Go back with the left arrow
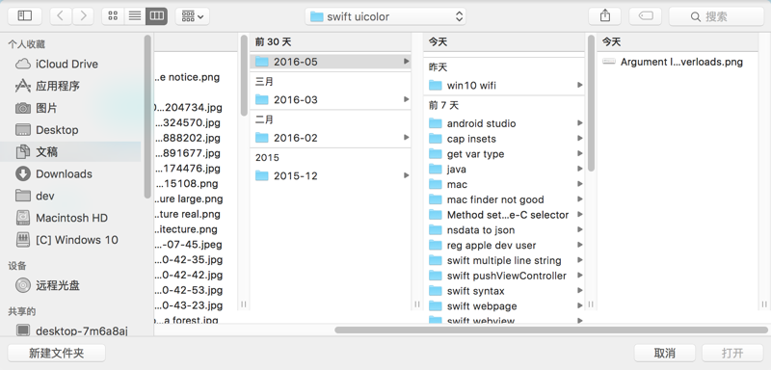771x370 pixels. tap(61, 16)
